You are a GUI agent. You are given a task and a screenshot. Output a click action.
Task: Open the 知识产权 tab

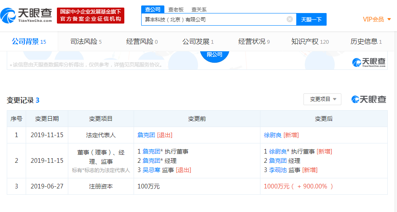click(310, 42)
